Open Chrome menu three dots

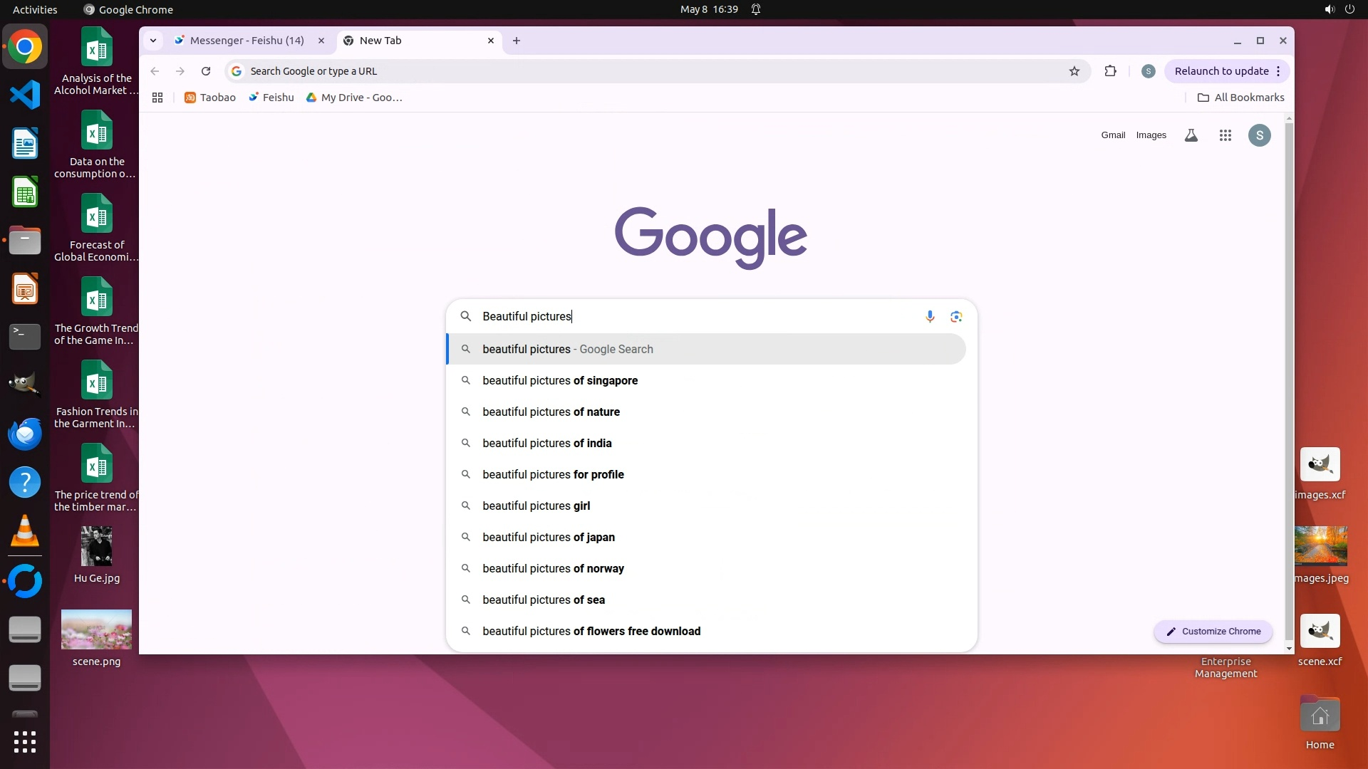click(1278, 71)
